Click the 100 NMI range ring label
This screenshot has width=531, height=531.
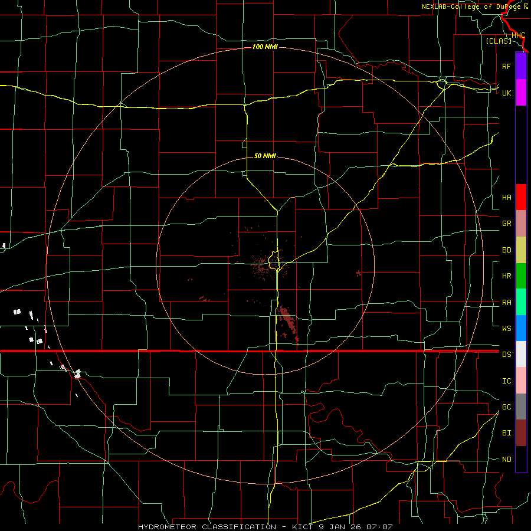point(265,47)
